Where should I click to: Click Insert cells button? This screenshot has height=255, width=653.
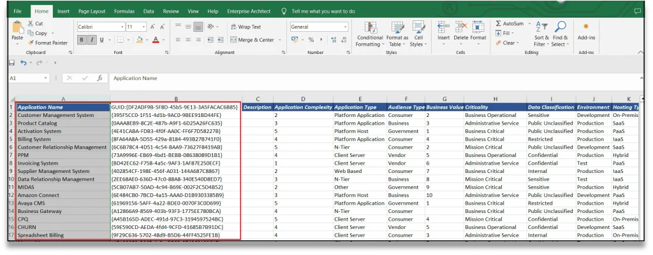click(x=444, y=32)
